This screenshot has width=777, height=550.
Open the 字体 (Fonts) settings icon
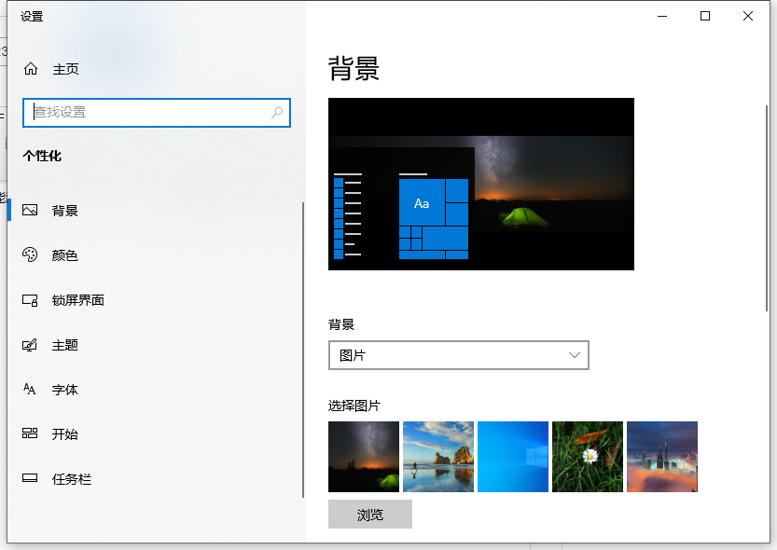29,390
